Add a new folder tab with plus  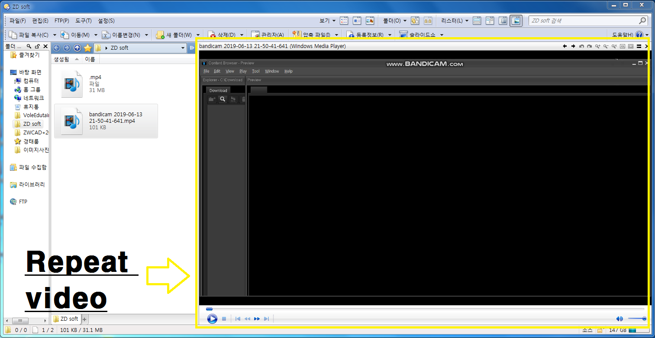[x=85, y=319]
